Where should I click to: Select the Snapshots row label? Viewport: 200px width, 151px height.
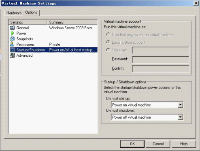(x=25, y=39)
